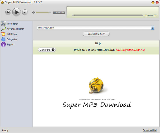
Task: Click the Advanced Search magnifier icon
Action: pos(3,29)
